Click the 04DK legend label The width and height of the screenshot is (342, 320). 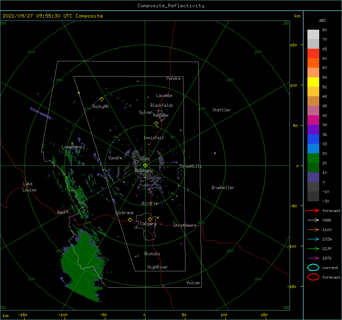click(327, 220)
